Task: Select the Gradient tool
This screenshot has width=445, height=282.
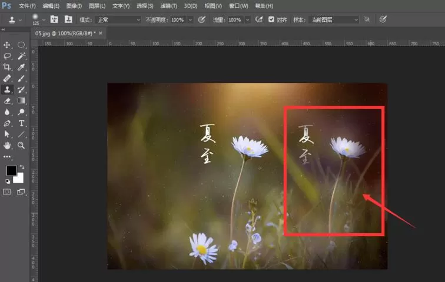Action: pos(21,101)
